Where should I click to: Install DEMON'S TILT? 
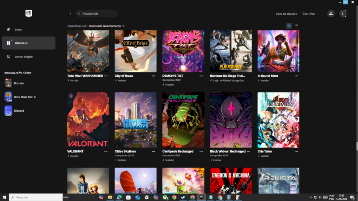(x=168, y=85)
